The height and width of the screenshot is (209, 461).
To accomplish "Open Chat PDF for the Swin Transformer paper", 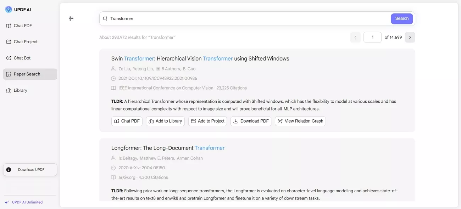I will click(127, 121).
